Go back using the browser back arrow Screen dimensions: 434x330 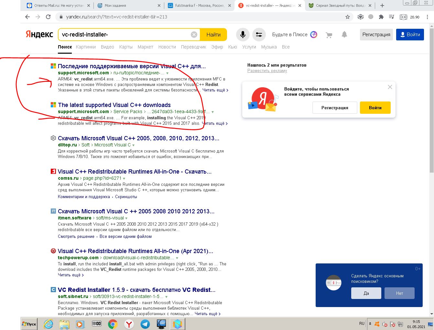27,17
